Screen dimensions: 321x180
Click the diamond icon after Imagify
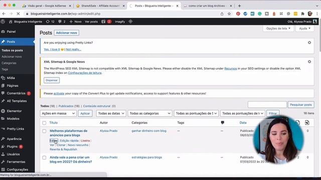[x=130, y=21]
